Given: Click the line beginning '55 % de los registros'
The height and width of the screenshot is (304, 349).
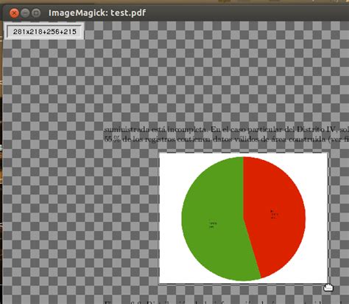Looking at the screenshot, I should click(x=226, y=139).
